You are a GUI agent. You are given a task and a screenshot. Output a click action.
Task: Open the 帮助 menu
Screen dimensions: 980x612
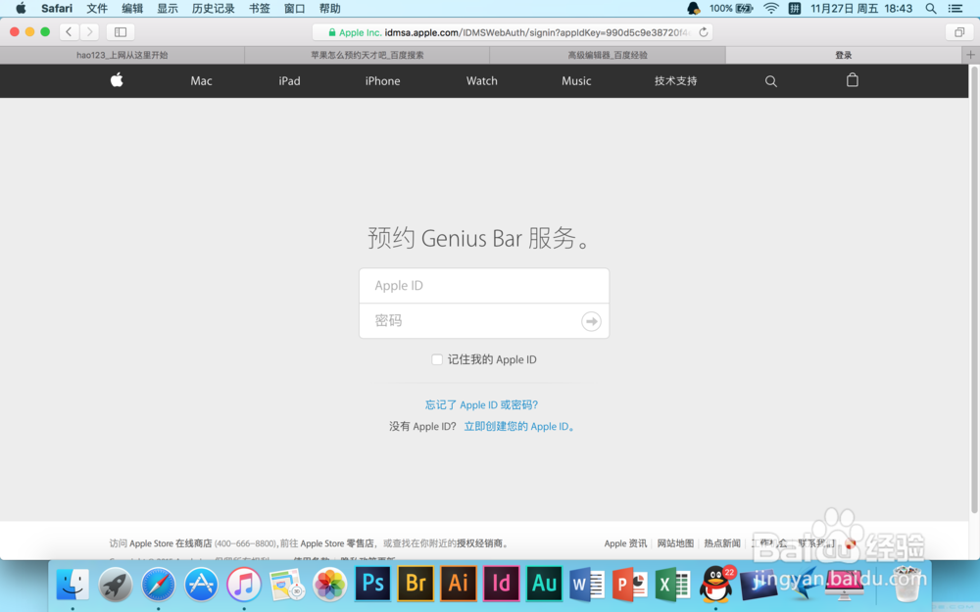point(330,8)
